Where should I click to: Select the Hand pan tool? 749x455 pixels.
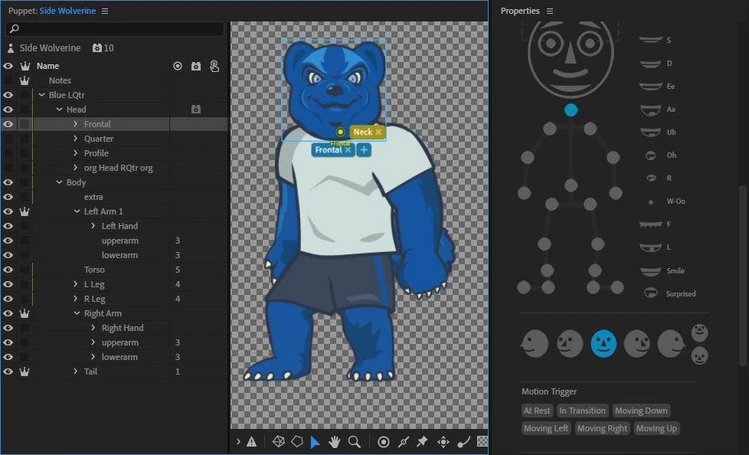coord(335,442)
